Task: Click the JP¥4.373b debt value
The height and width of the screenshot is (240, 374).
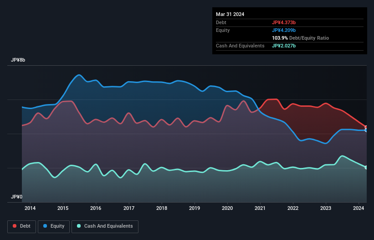Action: [x=284, y=22]
